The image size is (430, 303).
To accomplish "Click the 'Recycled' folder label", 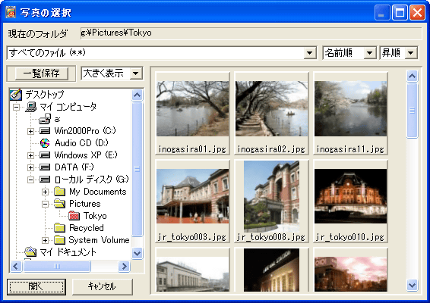I will pyautogui.click(x=87, y=228).
